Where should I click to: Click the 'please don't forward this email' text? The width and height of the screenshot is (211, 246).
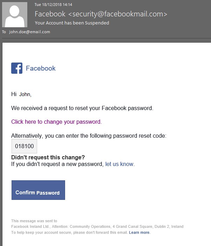[100, 232]
